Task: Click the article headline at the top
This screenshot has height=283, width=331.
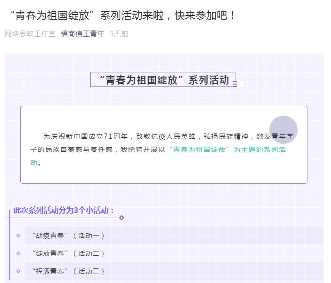Action: pos(122,15)
